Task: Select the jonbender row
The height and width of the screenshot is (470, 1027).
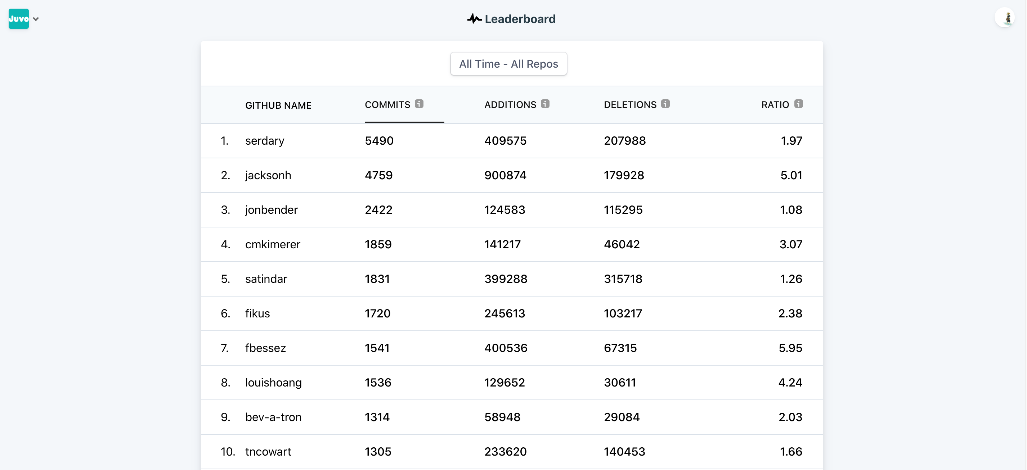Action: 271,210
